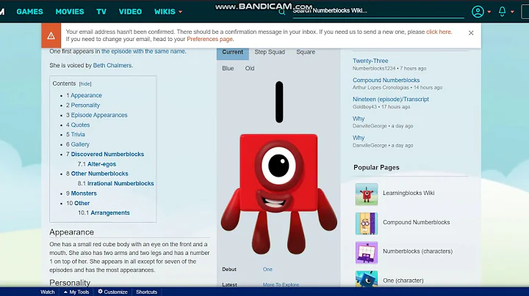The height and width of the screenshot is (296, 529).
Task: Open the Preferences page link
Action: (x=209, y=40)
